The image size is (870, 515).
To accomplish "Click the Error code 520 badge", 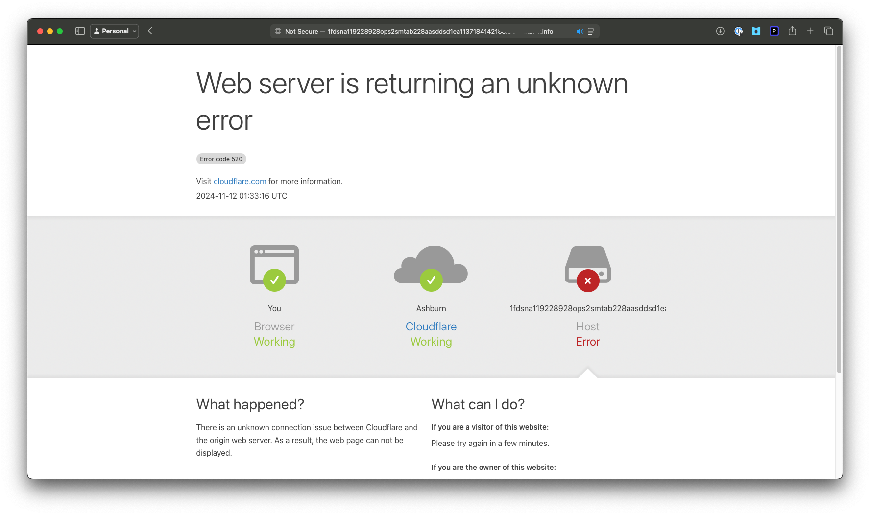I will [x=221, y=159].
